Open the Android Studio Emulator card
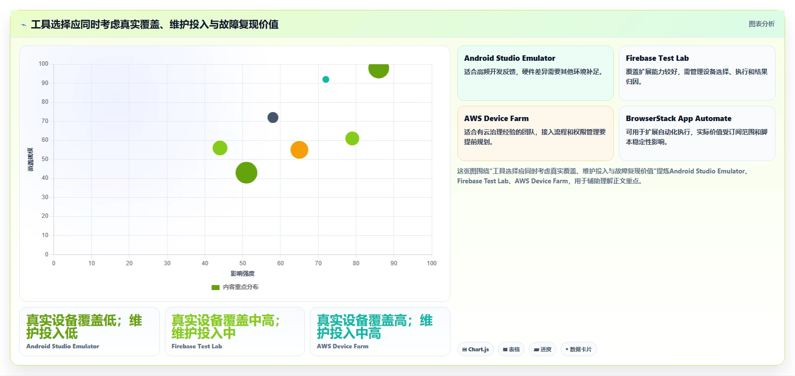The height and width of the screenshot is (376, 795). point(536,73)
